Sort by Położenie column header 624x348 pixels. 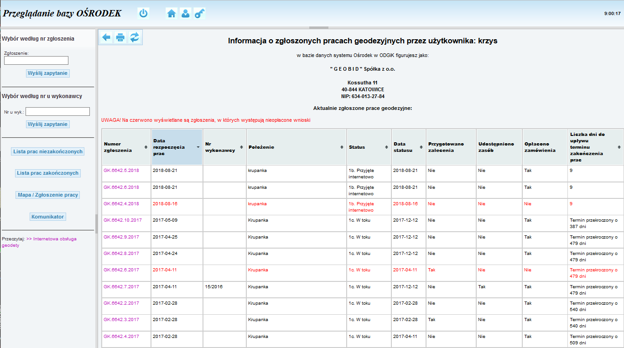point(296,147)
